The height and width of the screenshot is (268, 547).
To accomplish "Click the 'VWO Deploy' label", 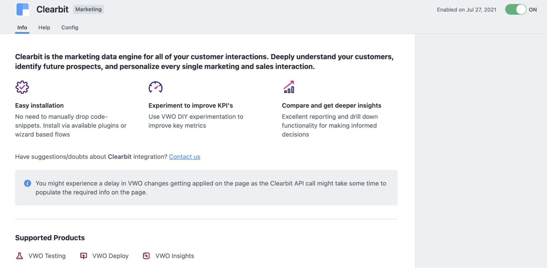I will (110, 256).
